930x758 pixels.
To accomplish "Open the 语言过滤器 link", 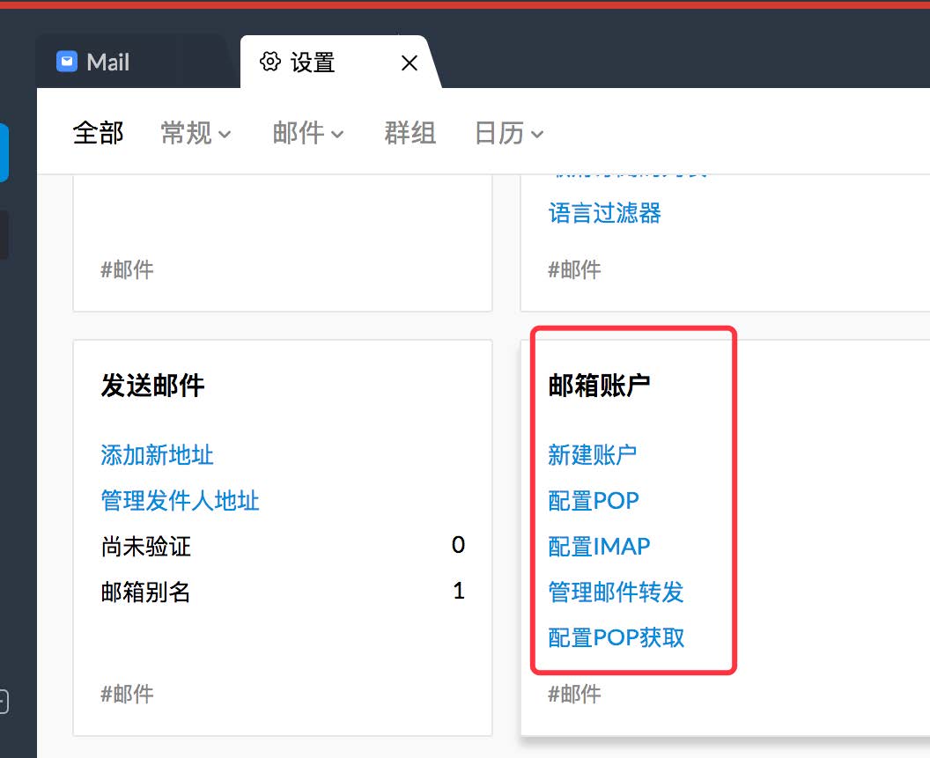I will pos(604,213).
